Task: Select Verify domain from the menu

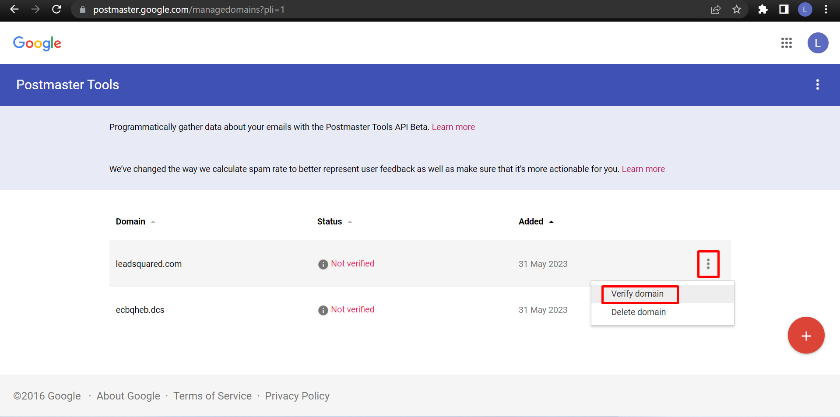Action: (662, 294)
